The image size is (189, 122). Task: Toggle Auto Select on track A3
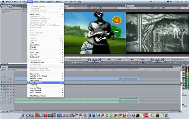(x=13, y=93)
